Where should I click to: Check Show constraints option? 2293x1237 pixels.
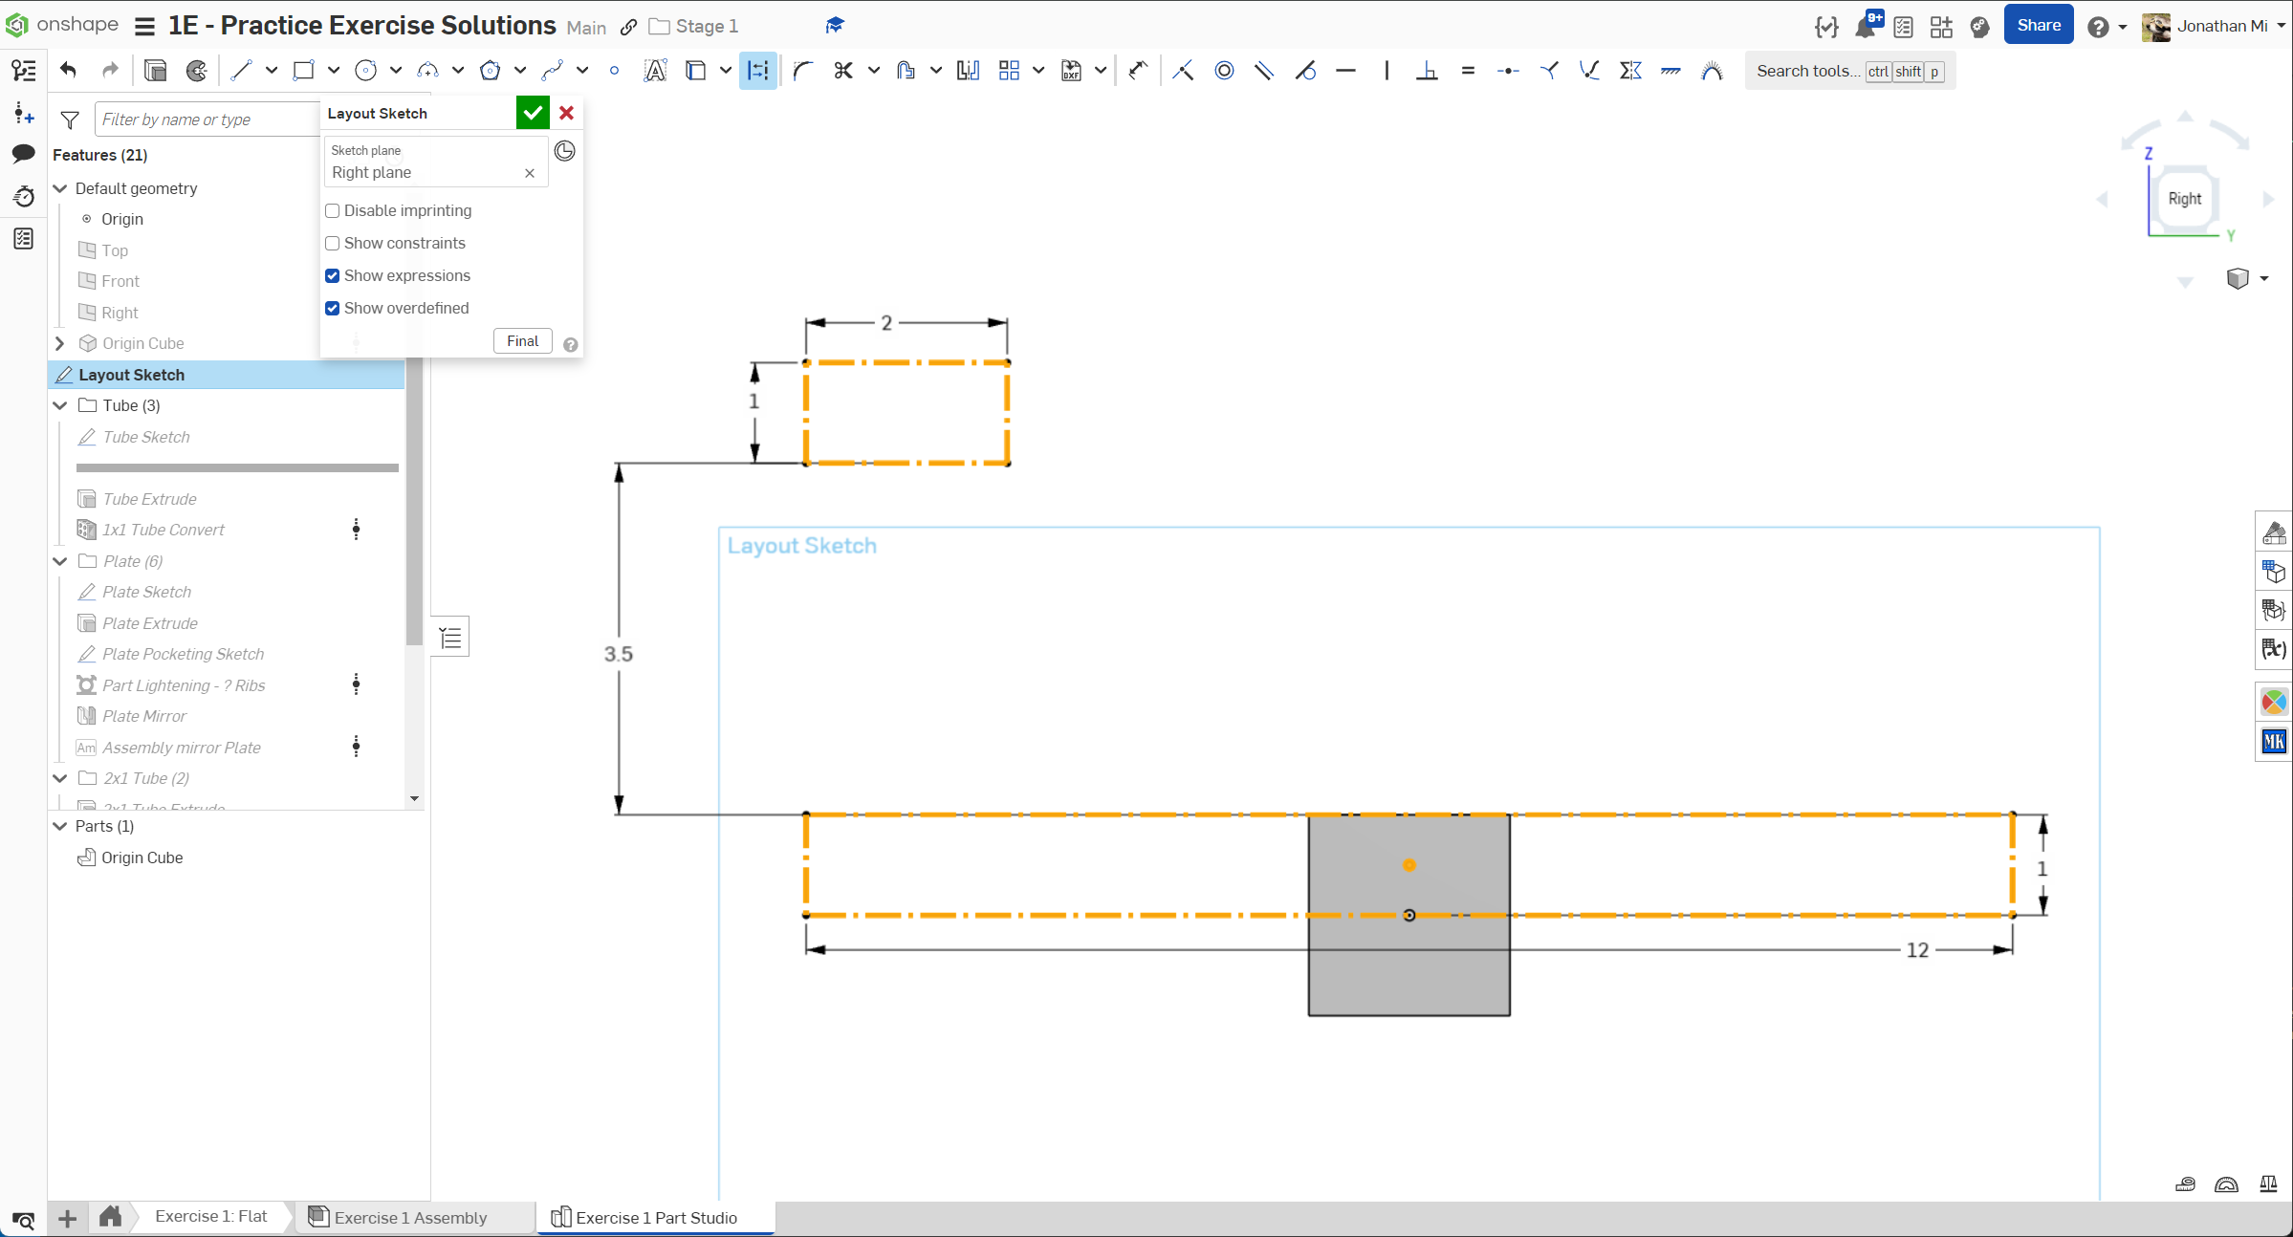point(333,243)
